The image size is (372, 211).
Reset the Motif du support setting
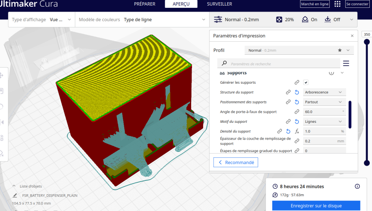pyautogui.click(x=297, y=122)
